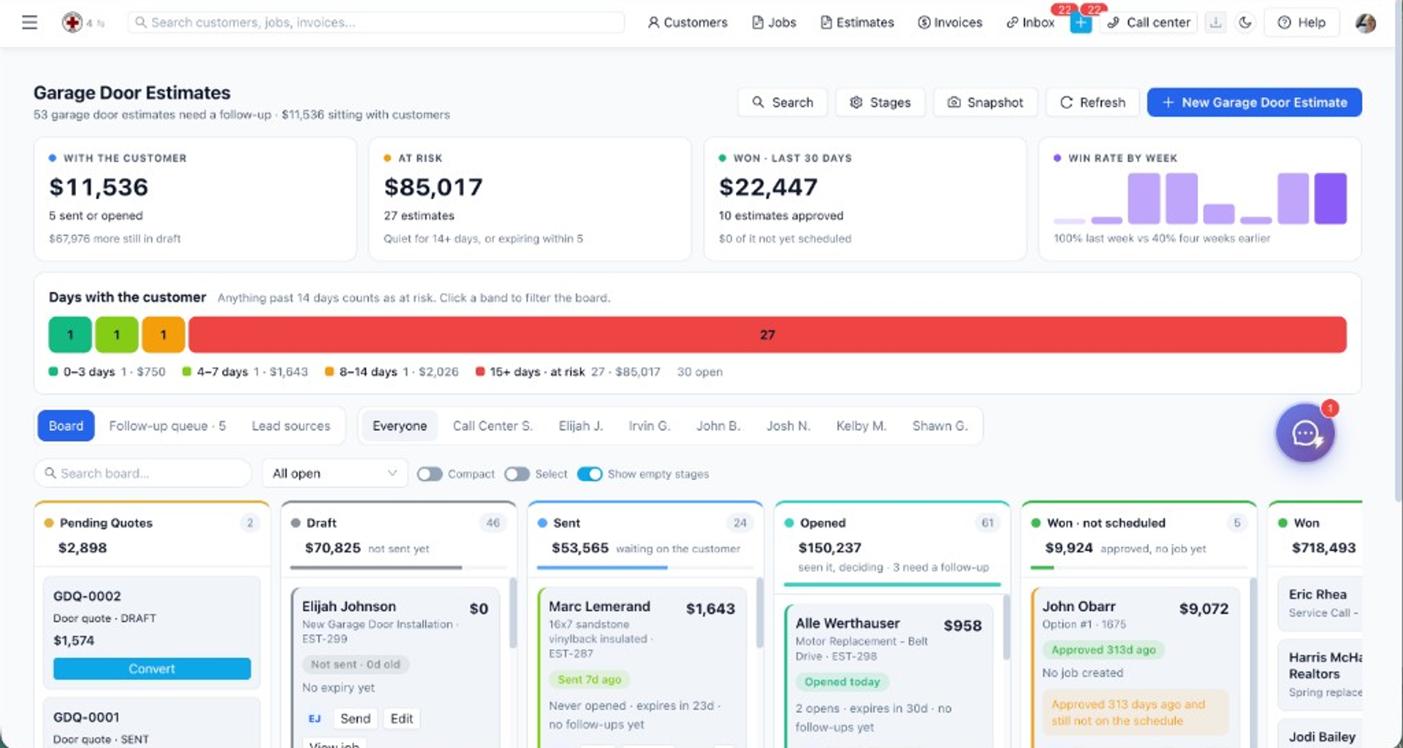Switch to the Follow-up queue tab
1403x748 pixels.
click(167, 426)
